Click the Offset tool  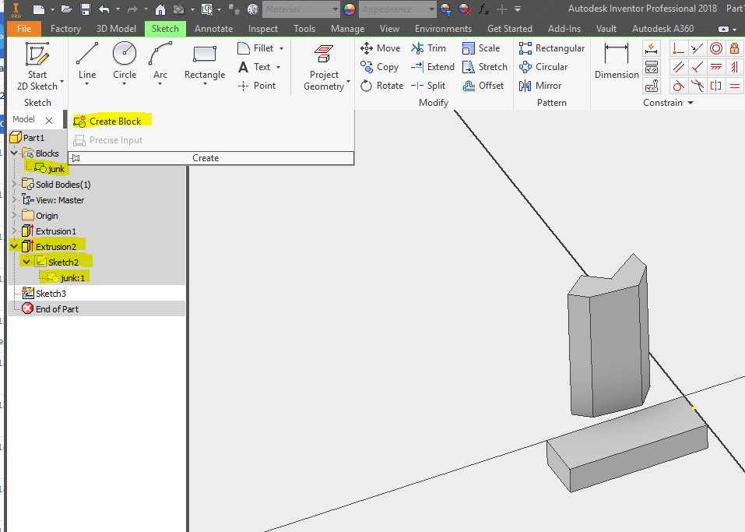[483, 86]
